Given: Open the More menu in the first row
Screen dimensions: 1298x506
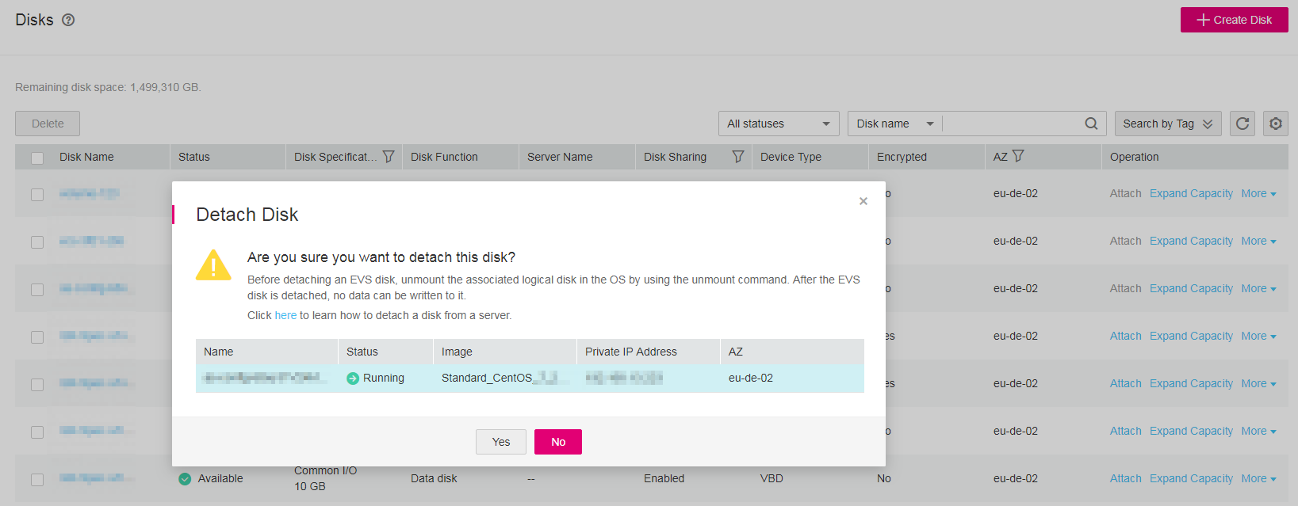Looking at the screenshot, I should (1258, 193).
